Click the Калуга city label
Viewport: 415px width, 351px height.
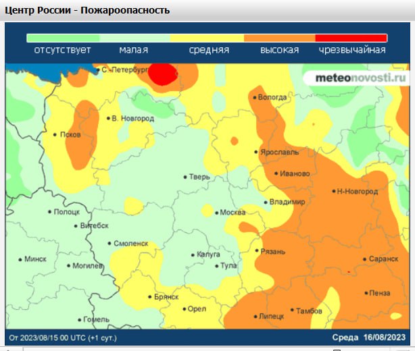[x=208, y=254]
